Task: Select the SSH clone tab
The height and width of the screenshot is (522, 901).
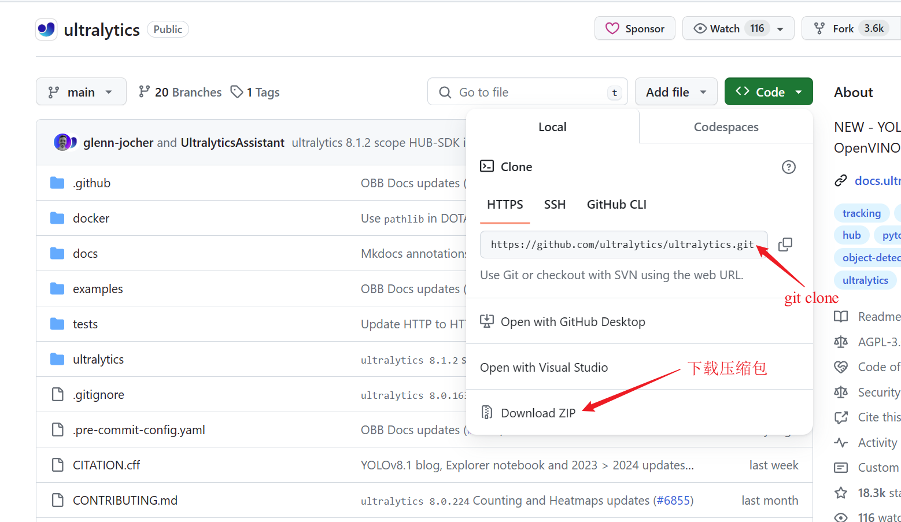Action: click(x=555, y=205)
